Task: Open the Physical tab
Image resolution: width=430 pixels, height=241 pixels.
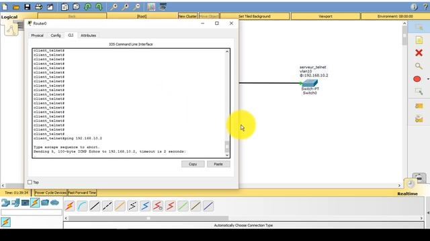Action: coord(37,35)
